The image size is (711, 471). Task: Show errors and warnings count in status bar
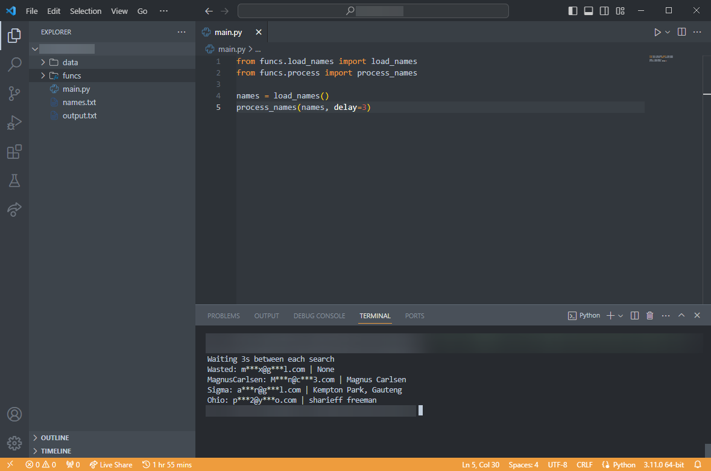41,464
